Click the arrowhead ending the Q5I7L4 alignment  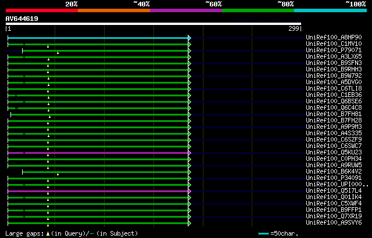coord(189,192)
